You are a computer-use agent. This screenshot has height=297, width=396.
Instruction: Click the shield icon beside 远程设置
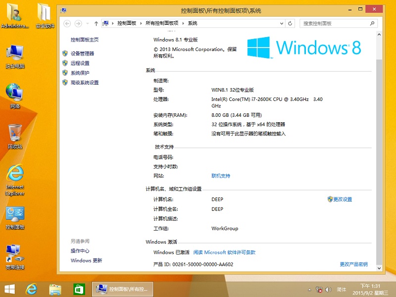coord(65,63)
